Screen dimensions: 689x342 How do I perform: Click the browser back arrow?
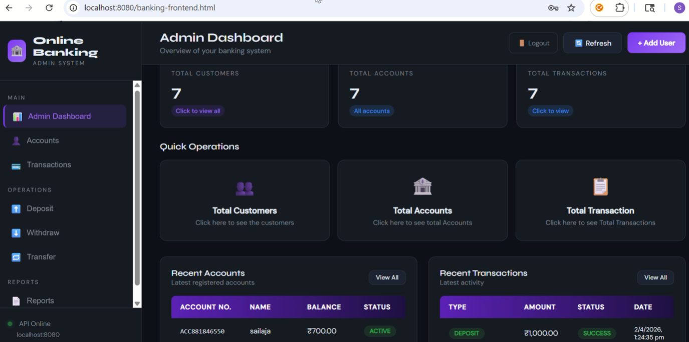[9, 8]
